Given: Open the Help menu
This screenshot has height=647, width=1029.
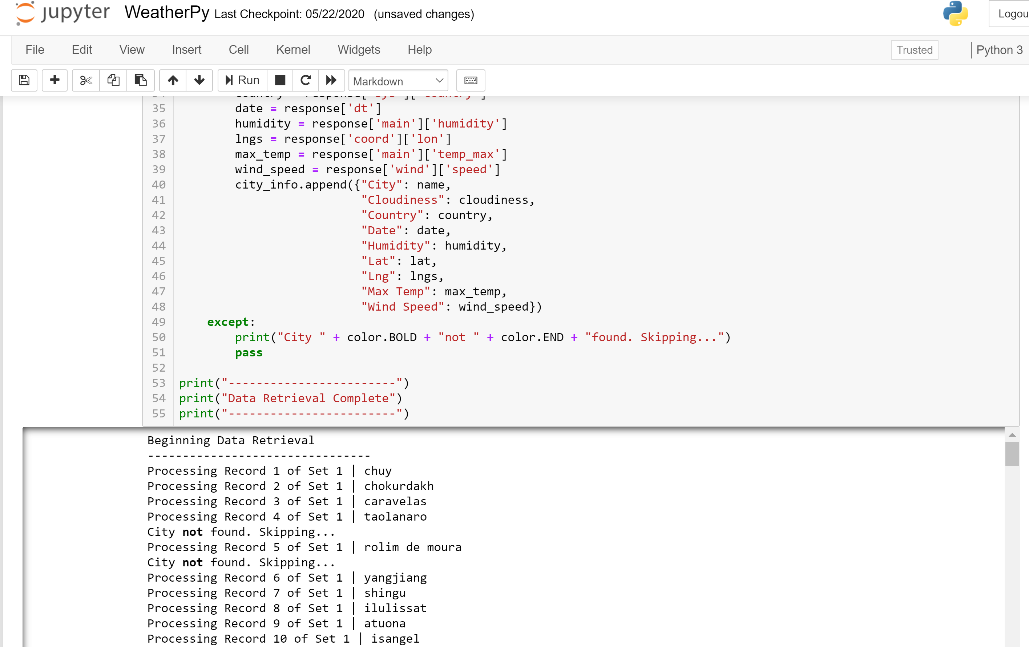Looking at the screenshot, I should tap(419, 49).
